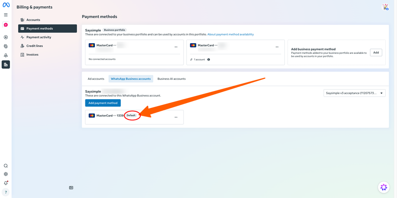The image size is (397, 198).
Task: Click the Billing & payments heading
Action: pos(35,7)
